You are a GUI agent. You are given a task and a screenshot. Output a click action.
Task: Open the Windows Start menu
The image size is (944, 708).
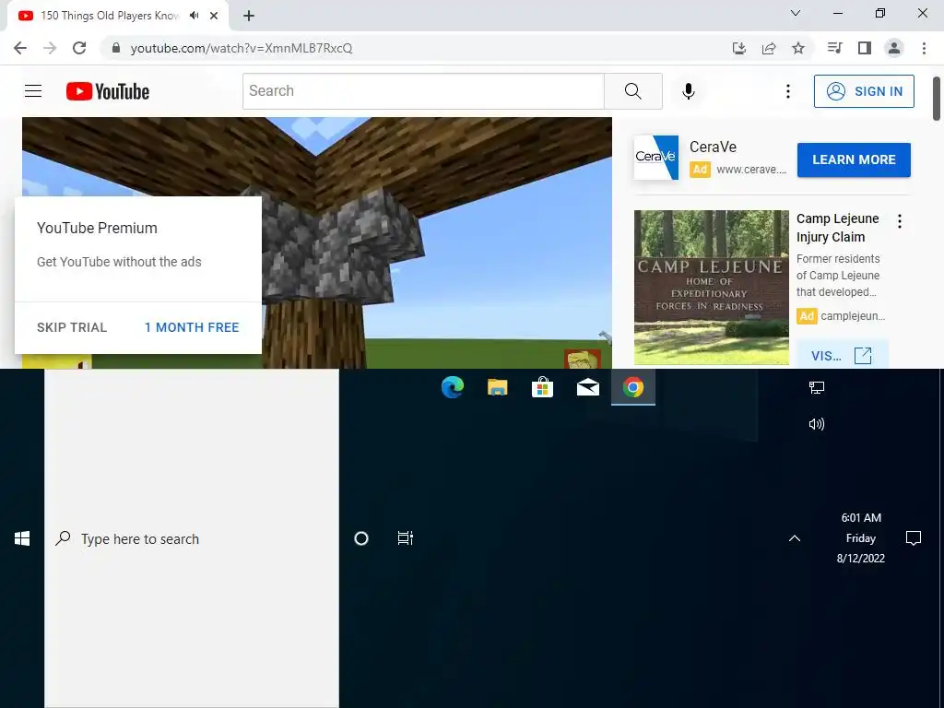point(22,538)
